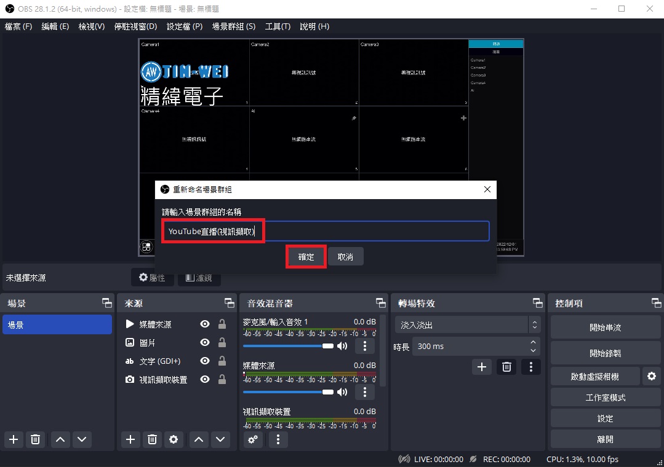This screenshot has width=664, height=467.
Task: Select 場景 in the scenes list
Action: [57, 324]
